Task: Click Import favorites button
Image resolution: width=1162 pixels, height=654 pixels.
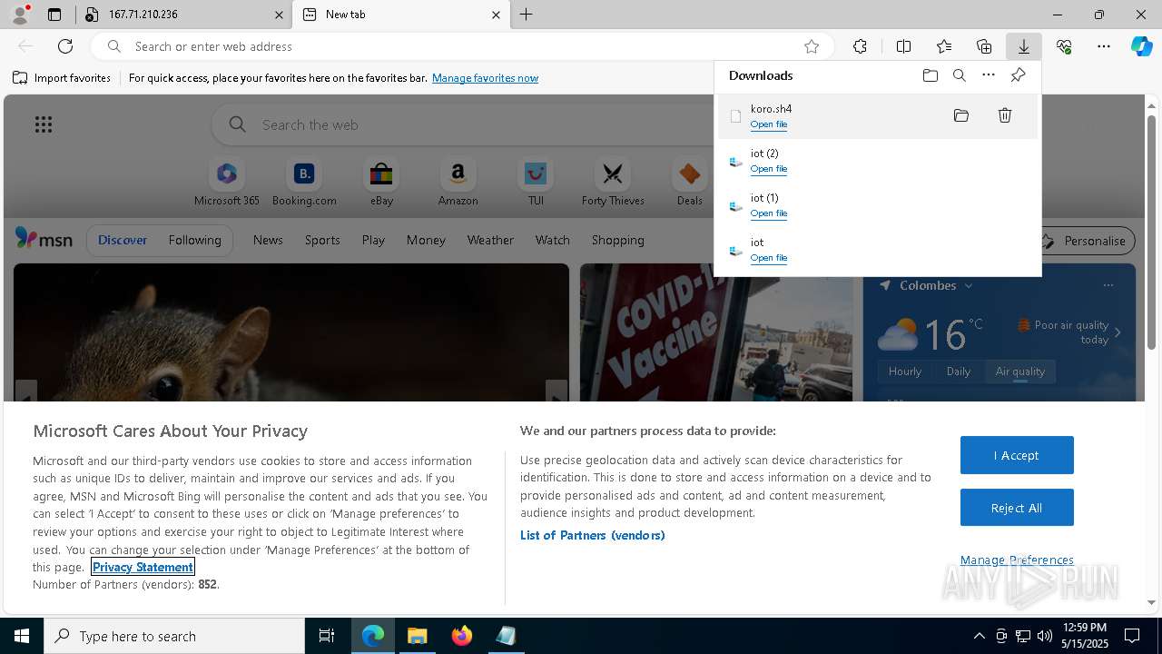Action: point(62,78)
